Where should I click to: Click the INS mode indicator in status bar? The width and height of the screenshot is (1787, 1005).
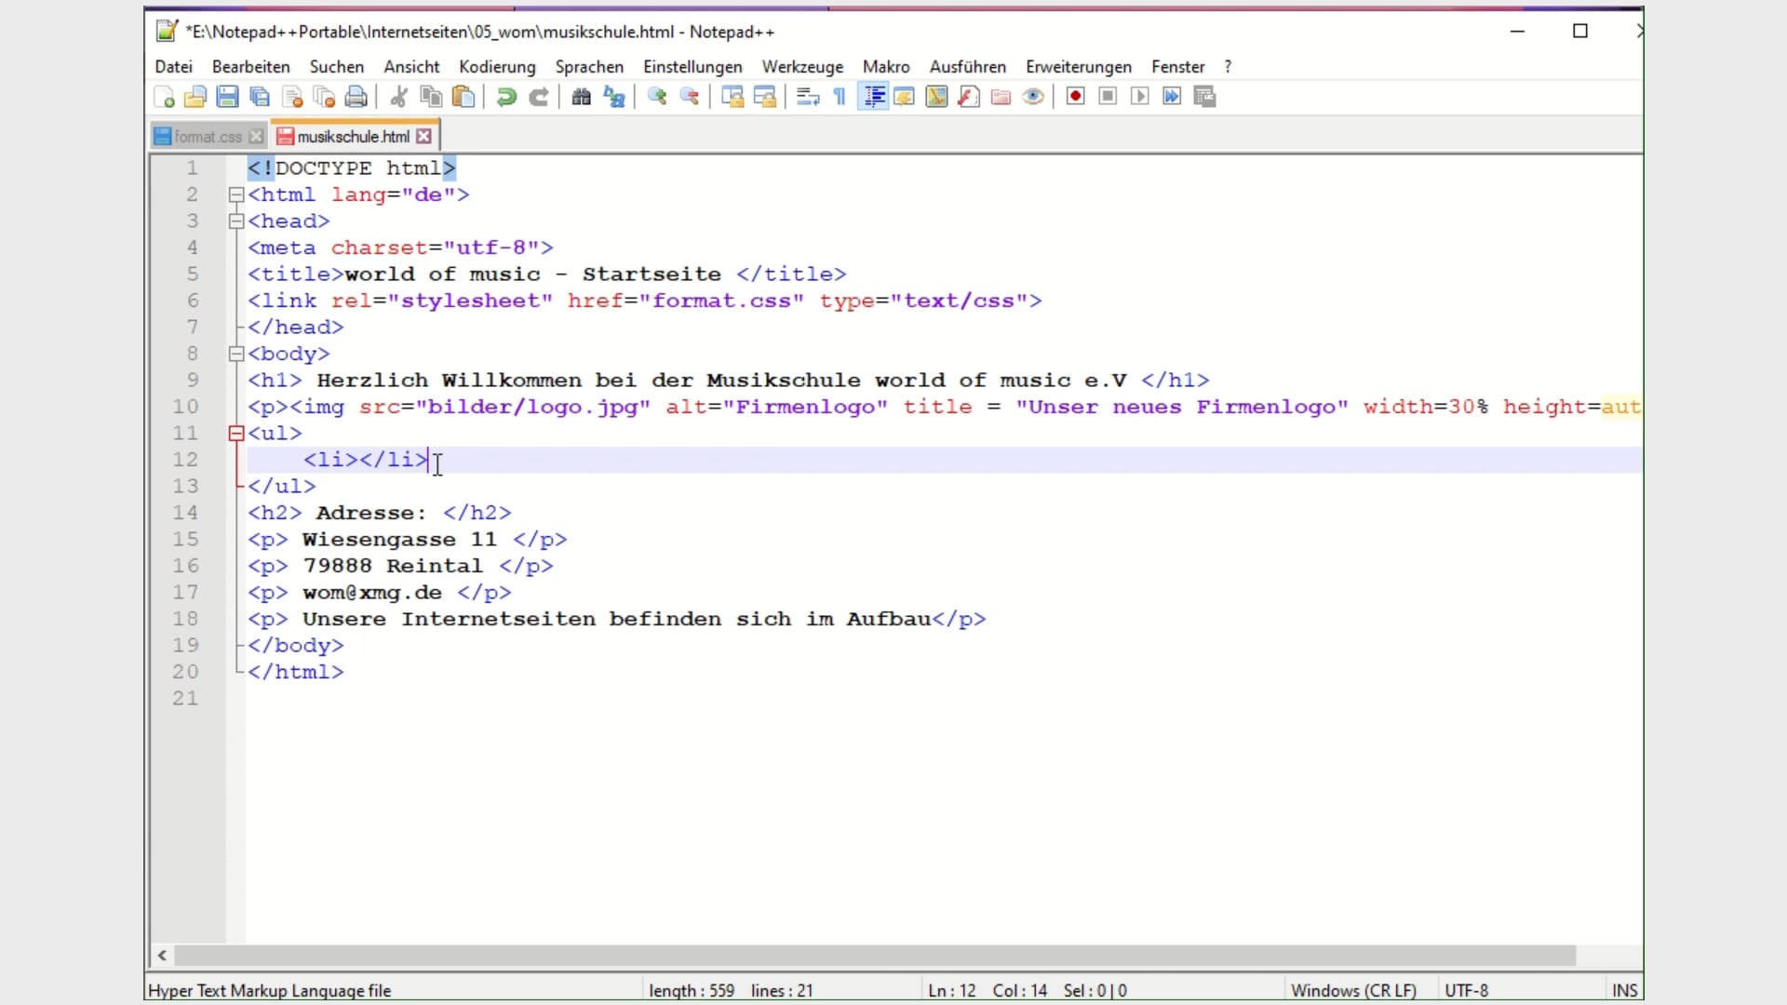pyautogui.click(x=1624, y=990)
